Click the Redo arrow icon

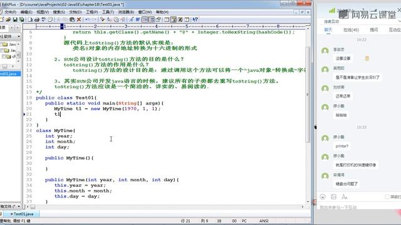(94, 19)
